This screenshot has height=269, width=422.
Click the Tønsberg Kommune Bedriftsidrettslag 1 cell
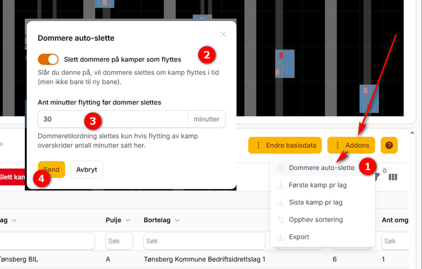pyautogui.click(x=205, y=260)
